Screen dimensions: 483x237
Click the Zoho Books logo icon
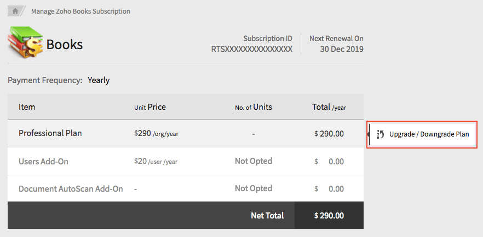coord(26,44)
